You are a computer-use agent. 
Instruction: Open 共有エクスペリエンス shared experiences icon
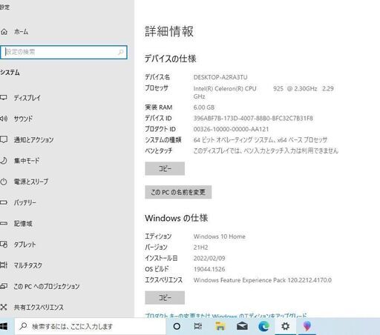[4, 307]
